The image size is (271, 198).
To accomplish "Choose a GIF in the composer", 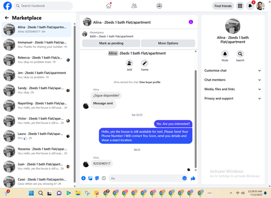I will pos(104,178).
